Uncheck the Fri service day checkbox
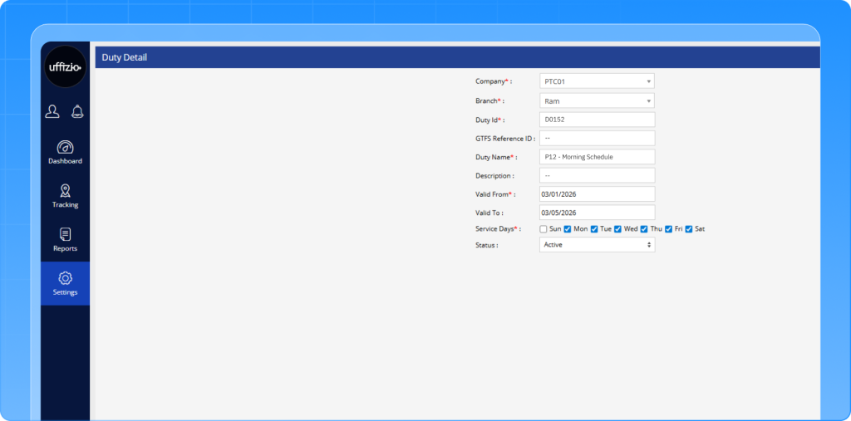Image resolution: width=851 pixels, height=421 pixels. (668, 229)
